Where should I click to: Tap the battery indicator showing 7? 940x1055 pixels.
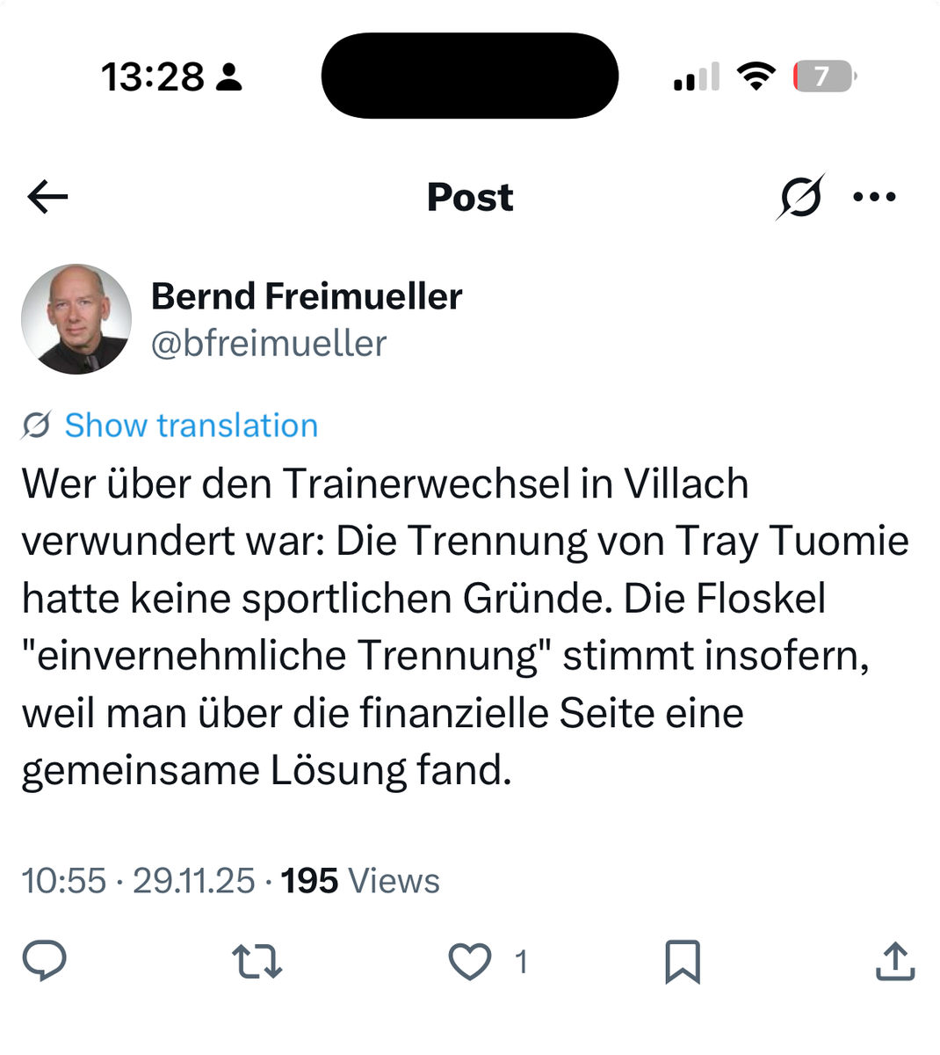823,76
